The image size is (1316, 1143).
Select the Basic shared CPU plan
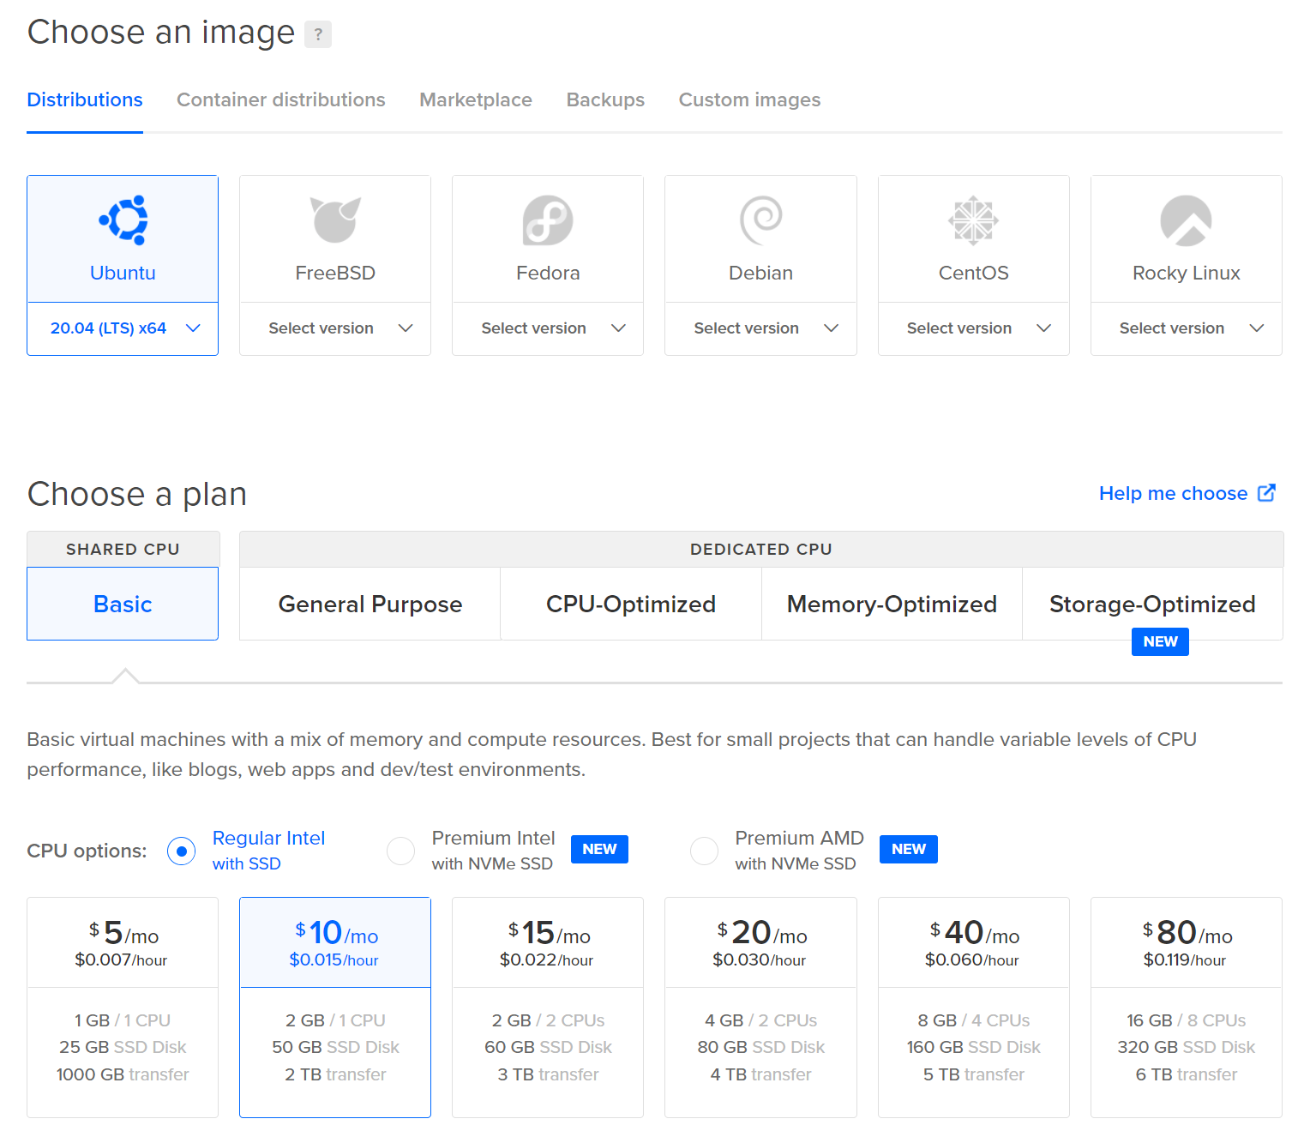click(x=123, y=604)
